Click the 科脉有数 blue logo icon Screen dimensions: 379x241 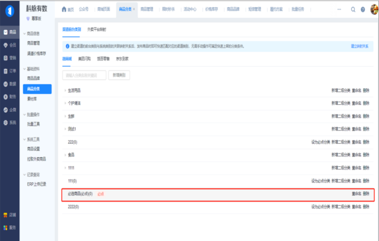coord(10,11)
